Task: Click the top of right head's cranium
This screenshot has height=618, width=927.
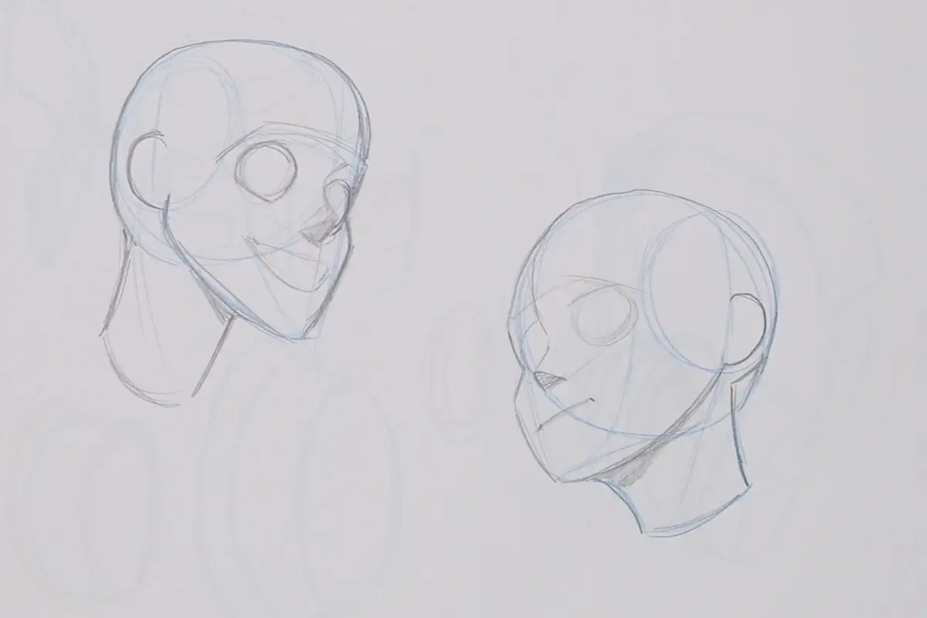Action: click(633, 193)
